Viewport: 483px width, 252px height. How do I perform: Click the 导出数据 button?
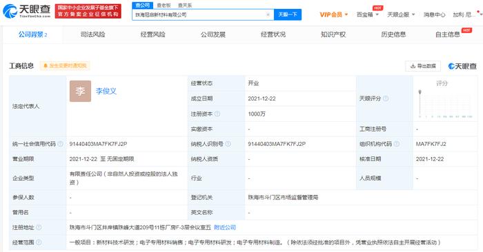[423, 66]
